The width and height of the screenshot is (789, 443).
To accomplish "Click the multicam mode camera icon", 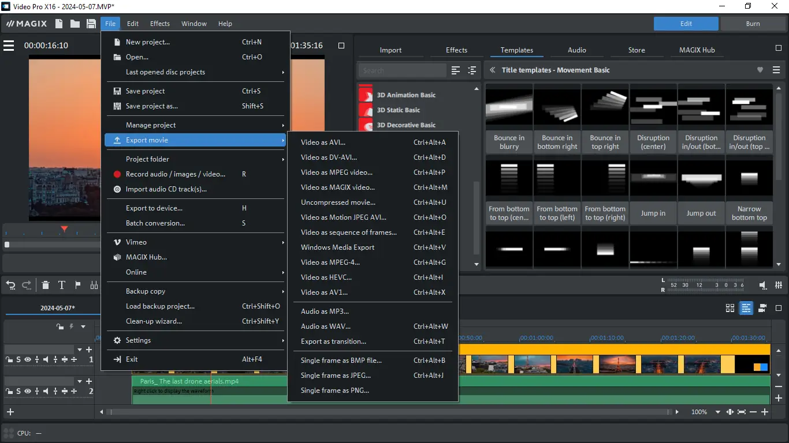I will [x=762, y=308].
